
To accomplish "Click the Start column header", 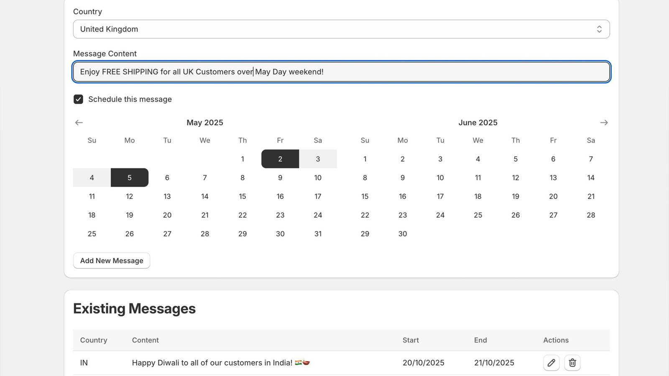I will (411, 340).
